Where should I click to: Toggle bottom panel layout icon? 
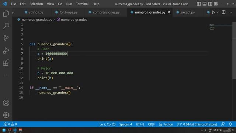204,4
